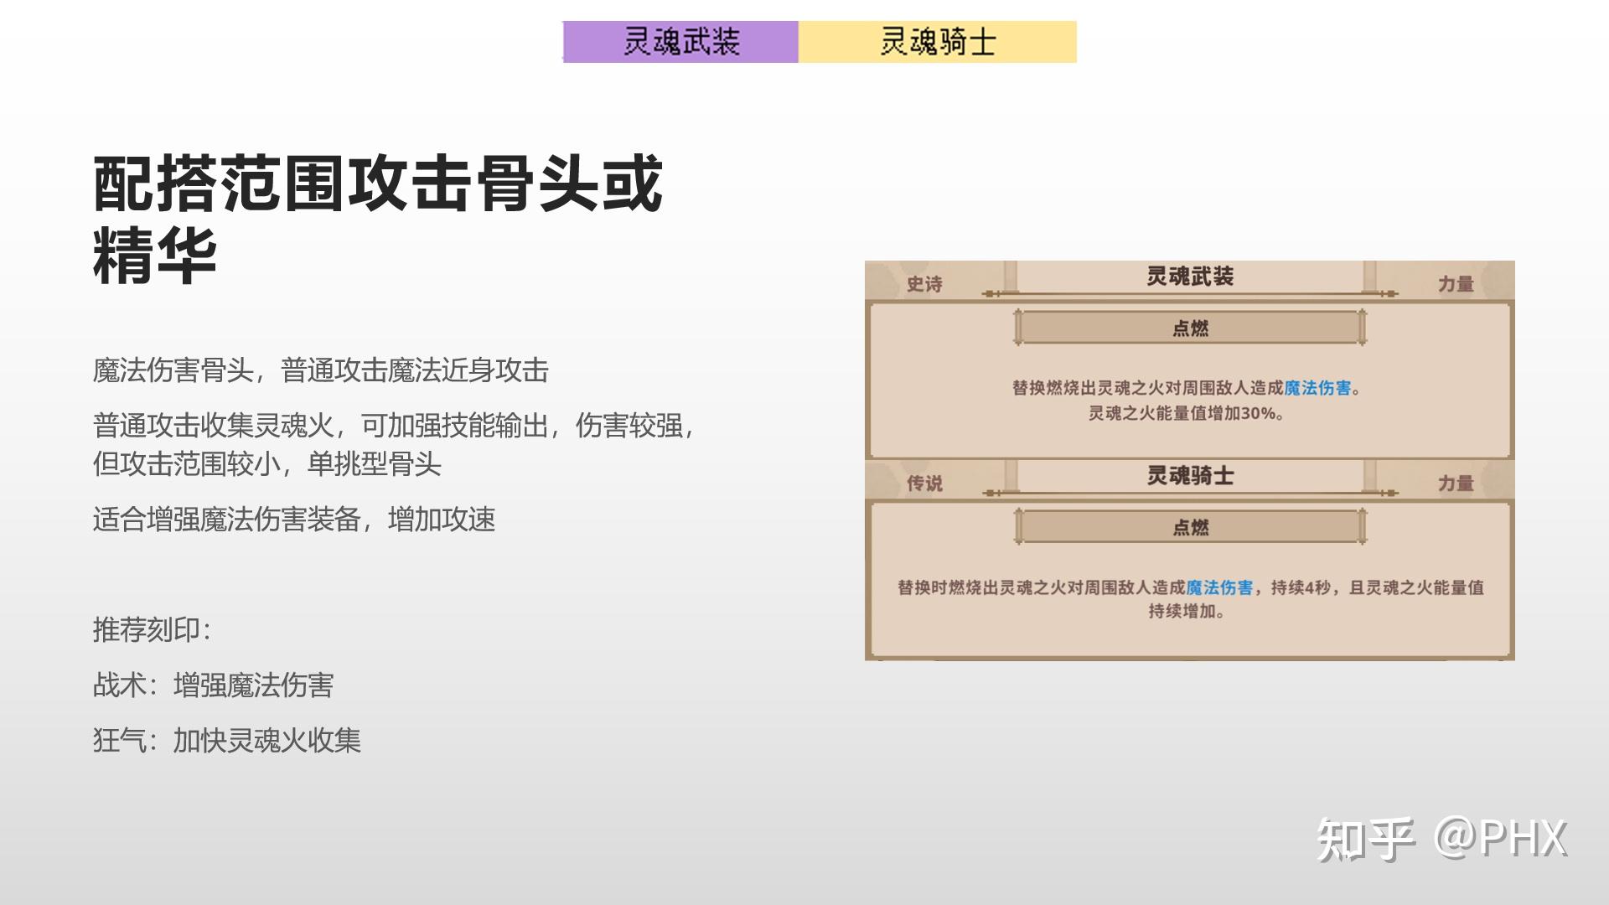Click the 推荐刻印 label

tap(151, 630)
